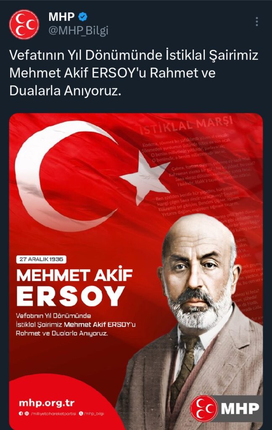This screenshot has height=430, width=272.
Task: Open the MHP profile avatar
Action: point(24,25)
